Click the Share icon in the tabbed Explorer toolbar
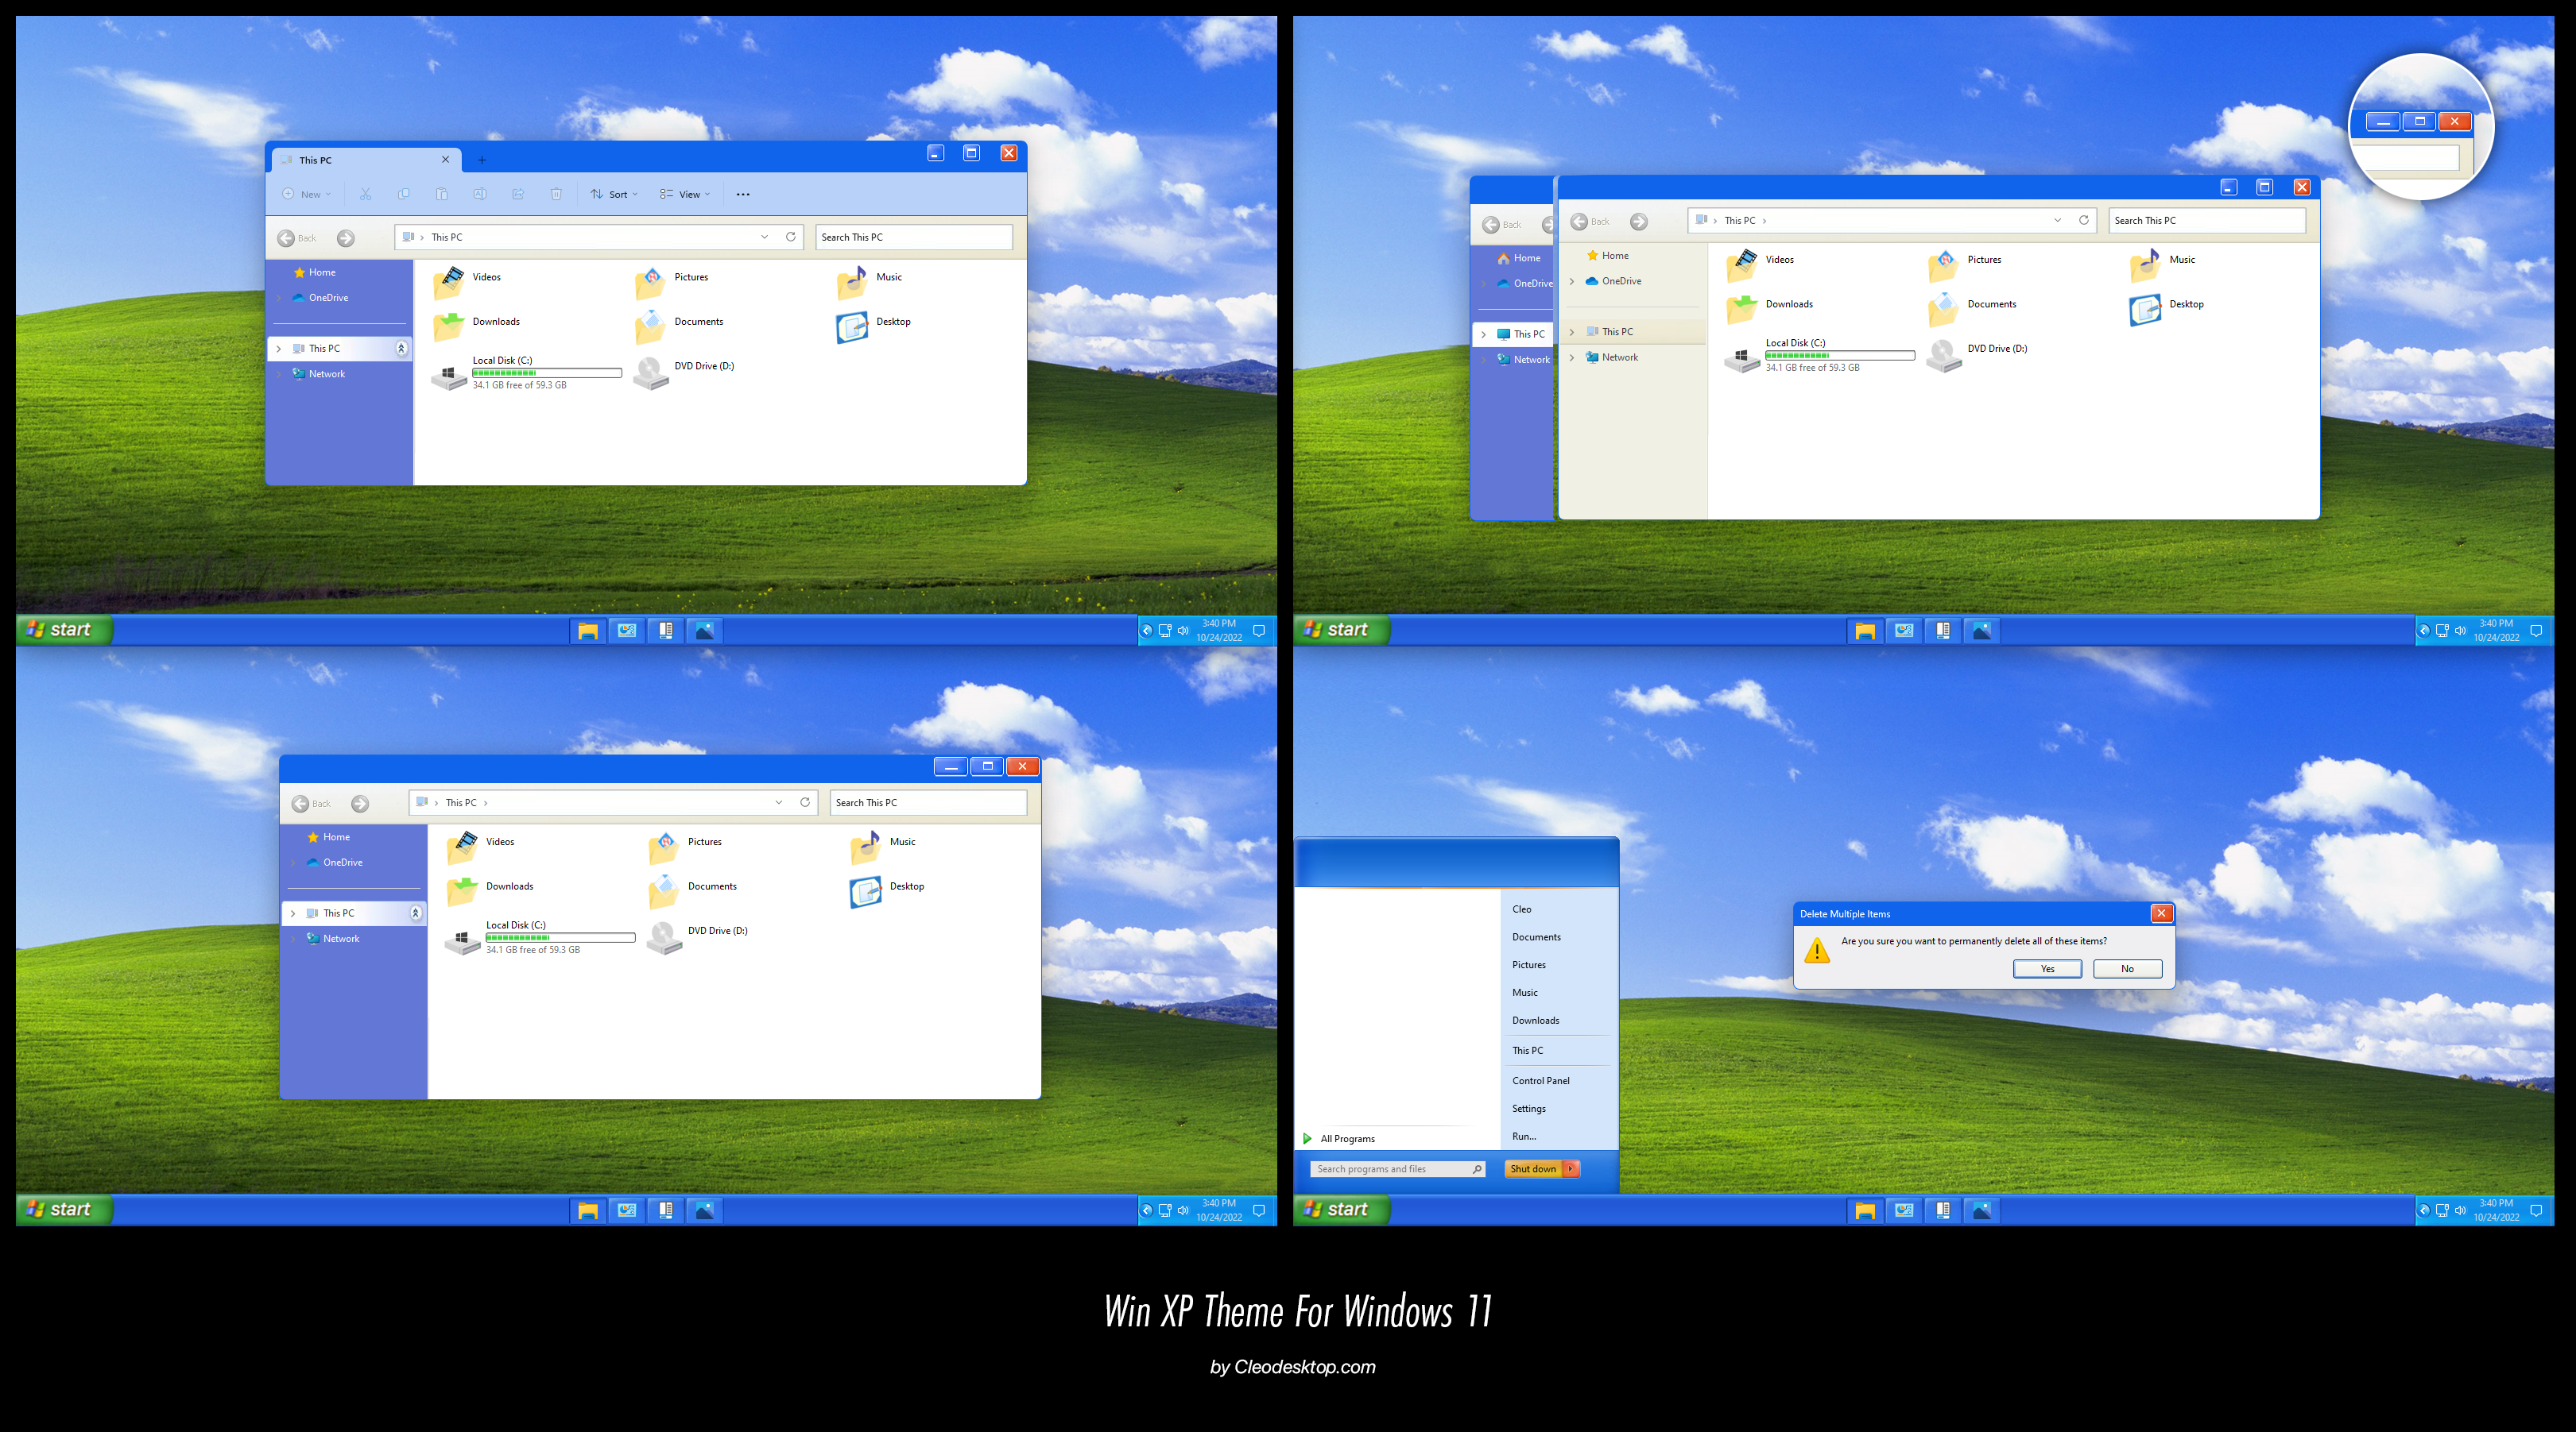Viewport: 2576px width, 1432px height. [518, 194]
